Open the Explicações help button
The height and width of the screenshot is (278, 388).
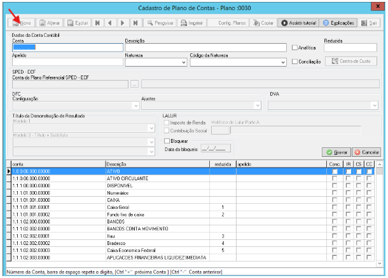point(338,23)
